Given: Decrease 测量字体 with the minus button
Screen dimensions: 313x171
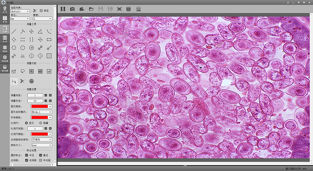Looking at the screenshot, I should (46, 101).
